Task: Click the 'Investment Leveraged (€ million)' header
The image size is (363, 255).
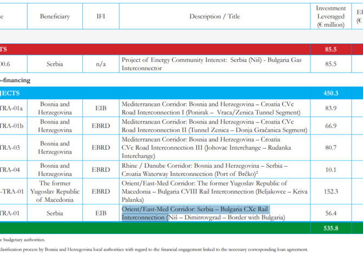Action: coord(331,16)
